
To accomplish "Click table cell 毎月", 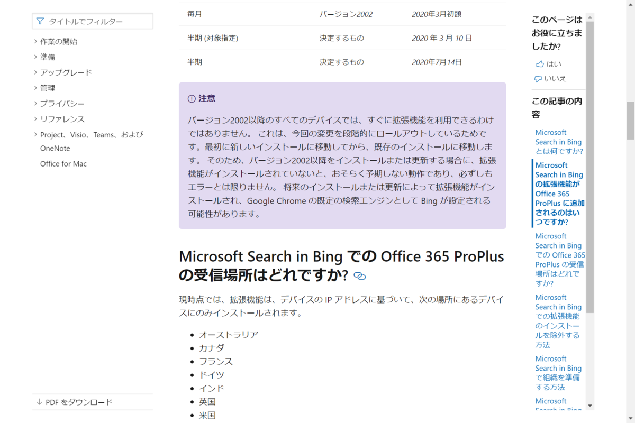I will tap(195, 14).
